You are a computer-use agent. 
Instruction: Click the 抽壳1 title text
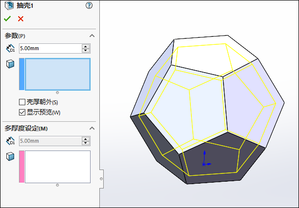25,5
